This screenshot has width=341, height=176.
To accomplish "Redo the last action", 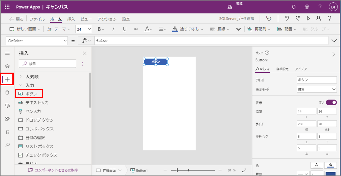I will click(x=298, y=18).
